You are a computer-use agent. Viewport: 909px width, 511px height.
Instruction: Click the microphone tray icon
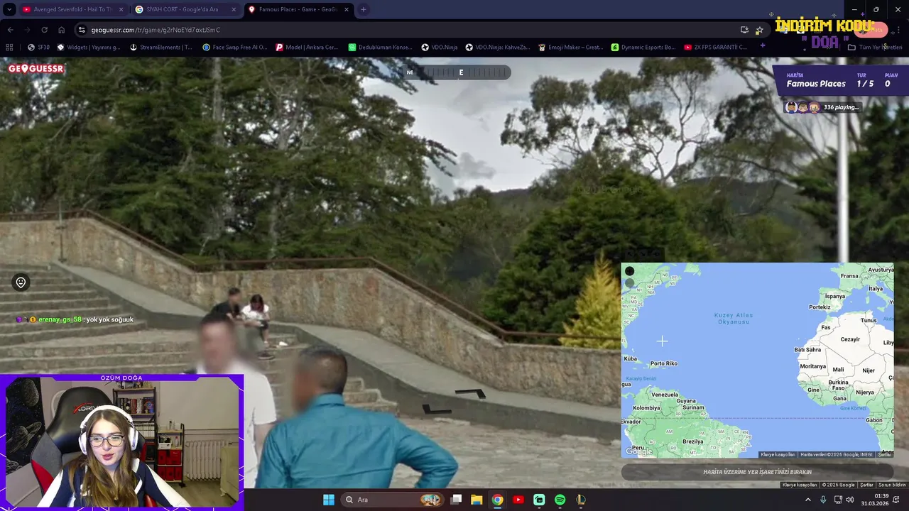tap(823, 500)
